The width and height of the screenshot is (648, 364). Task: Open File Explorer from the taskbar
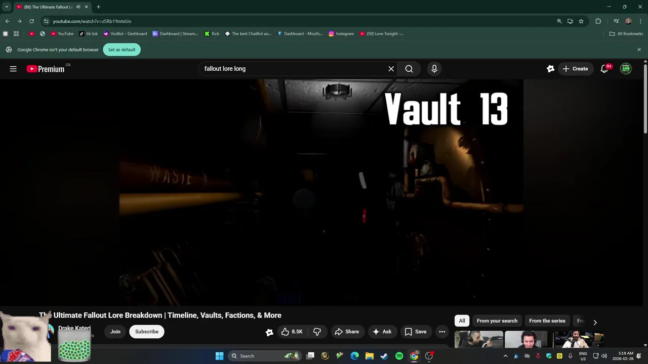[370, 356]
